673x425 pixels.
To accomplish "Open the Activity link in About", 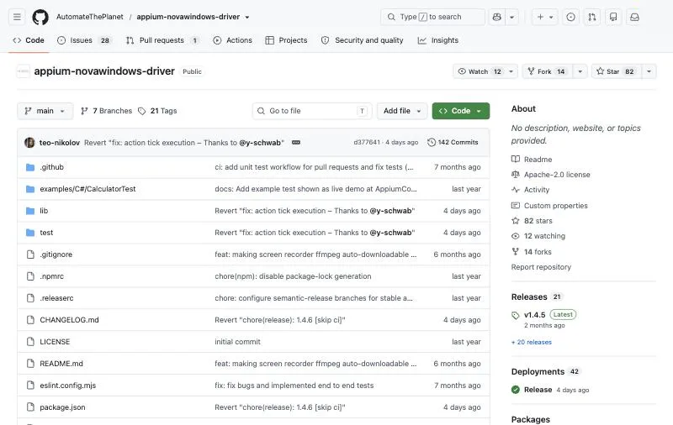I will pyautogui.click(x=531, y=190).
